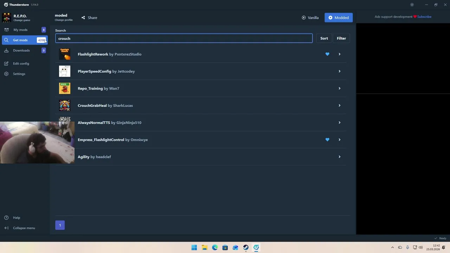450x253 pixels.
Task: Toggle the light/dark theme icon
Action: click(x=412, y=5)
